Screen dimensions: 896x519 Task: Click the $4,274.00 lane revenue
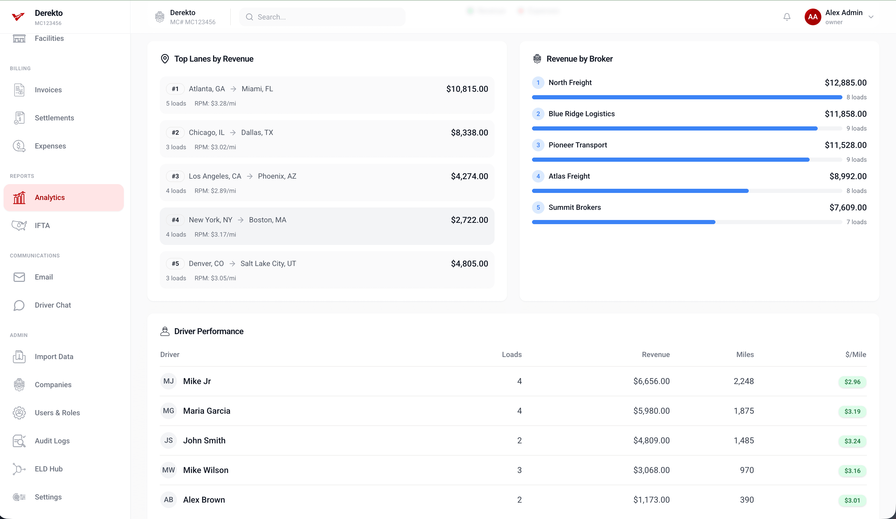click(x=469, y=176)
